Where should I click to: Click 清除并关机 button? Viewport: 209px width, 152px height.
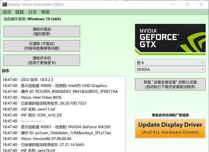click(x=42, y=60)
